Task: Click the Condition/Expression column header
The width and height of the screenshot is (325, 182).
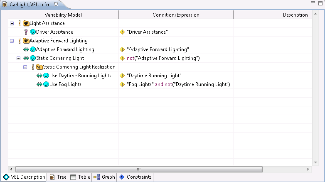Action: (x=176, y=15)
